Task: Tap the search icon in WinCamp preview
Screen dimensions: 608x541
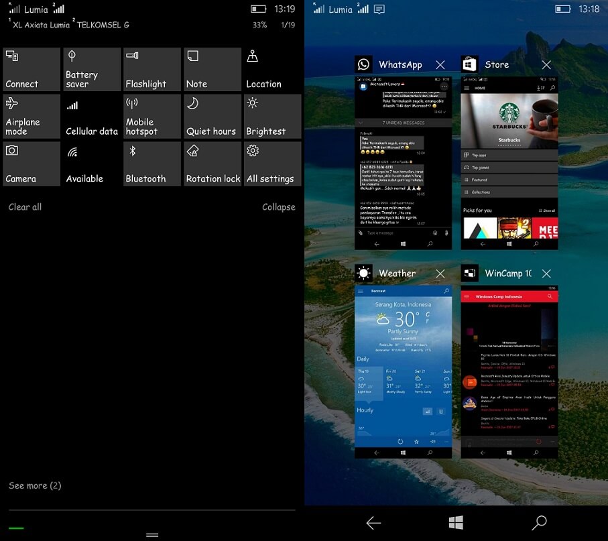Action: tap(550, 297)
